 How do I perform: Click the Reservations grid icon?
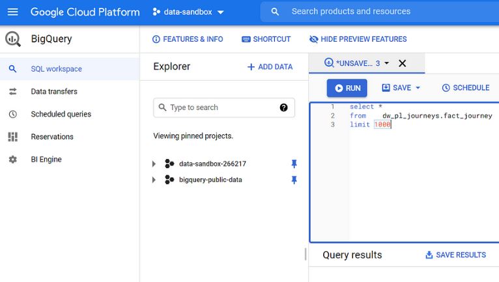click(13, 137)
